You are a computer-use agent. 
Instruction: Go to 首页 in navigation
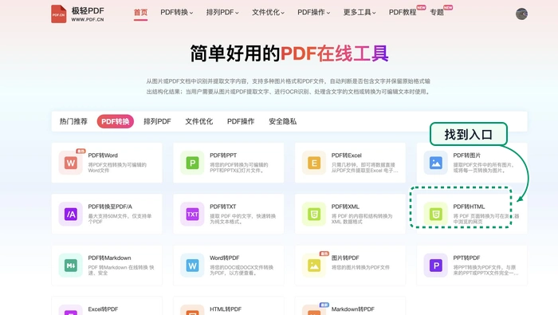coord(140,12)
